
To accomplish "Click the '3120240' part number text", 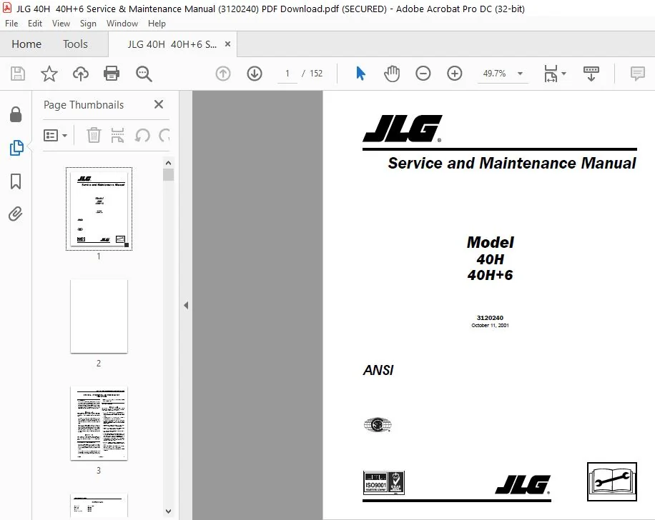I will pyautogui.click(x=490, y=318).
